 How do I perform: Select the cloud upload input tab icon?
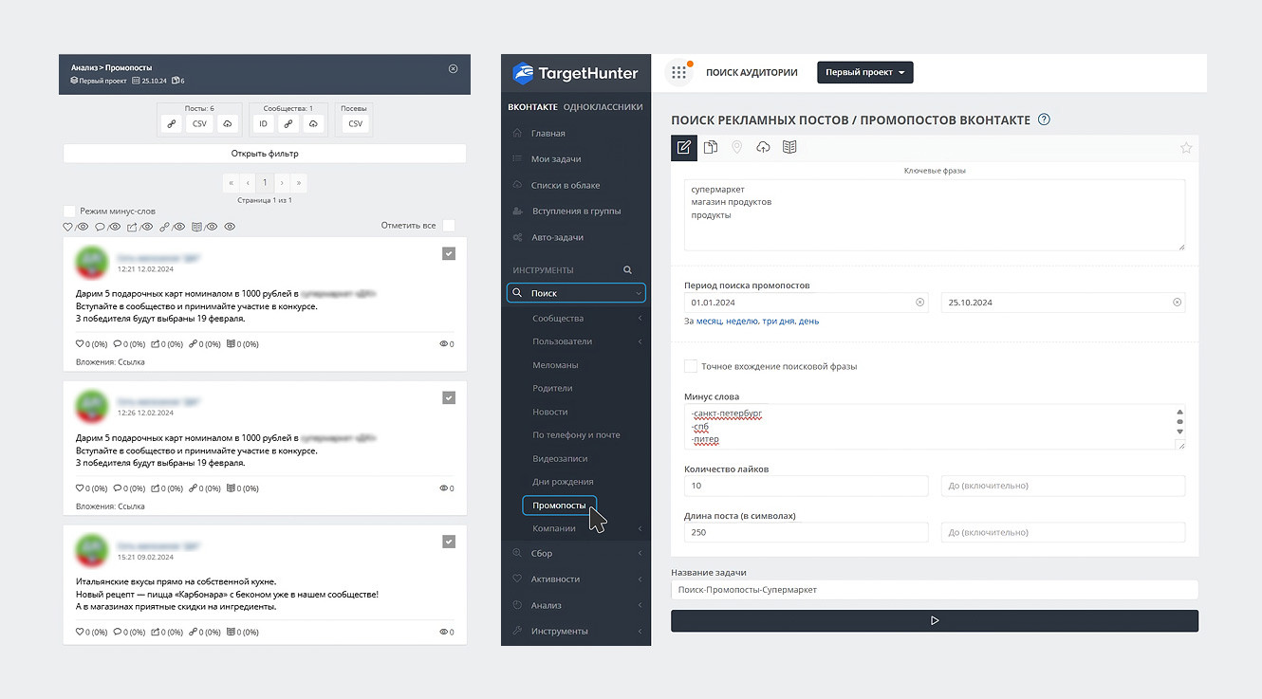(763, 147)
